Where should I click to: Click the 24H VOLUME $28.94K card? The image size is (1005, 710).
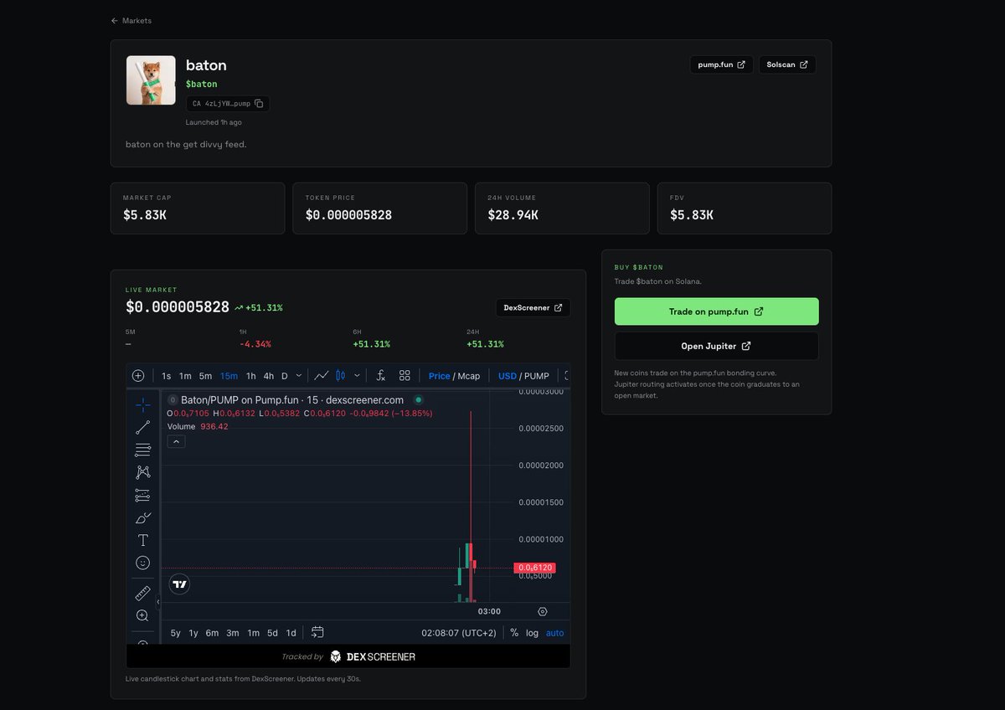tap(562, 208)
